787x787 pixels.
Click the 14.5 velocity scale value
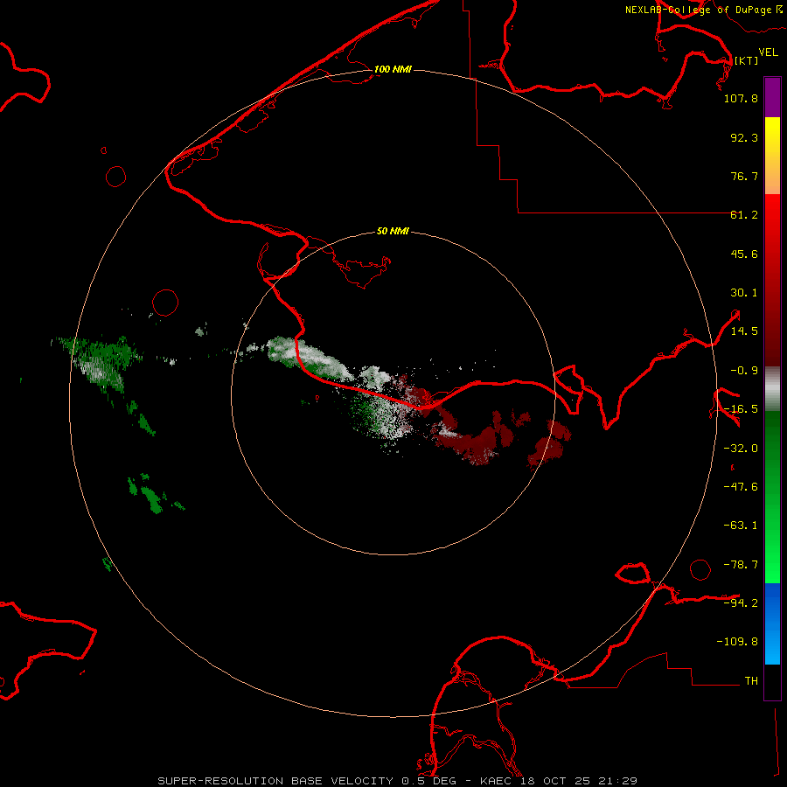(x=744, y=331)
